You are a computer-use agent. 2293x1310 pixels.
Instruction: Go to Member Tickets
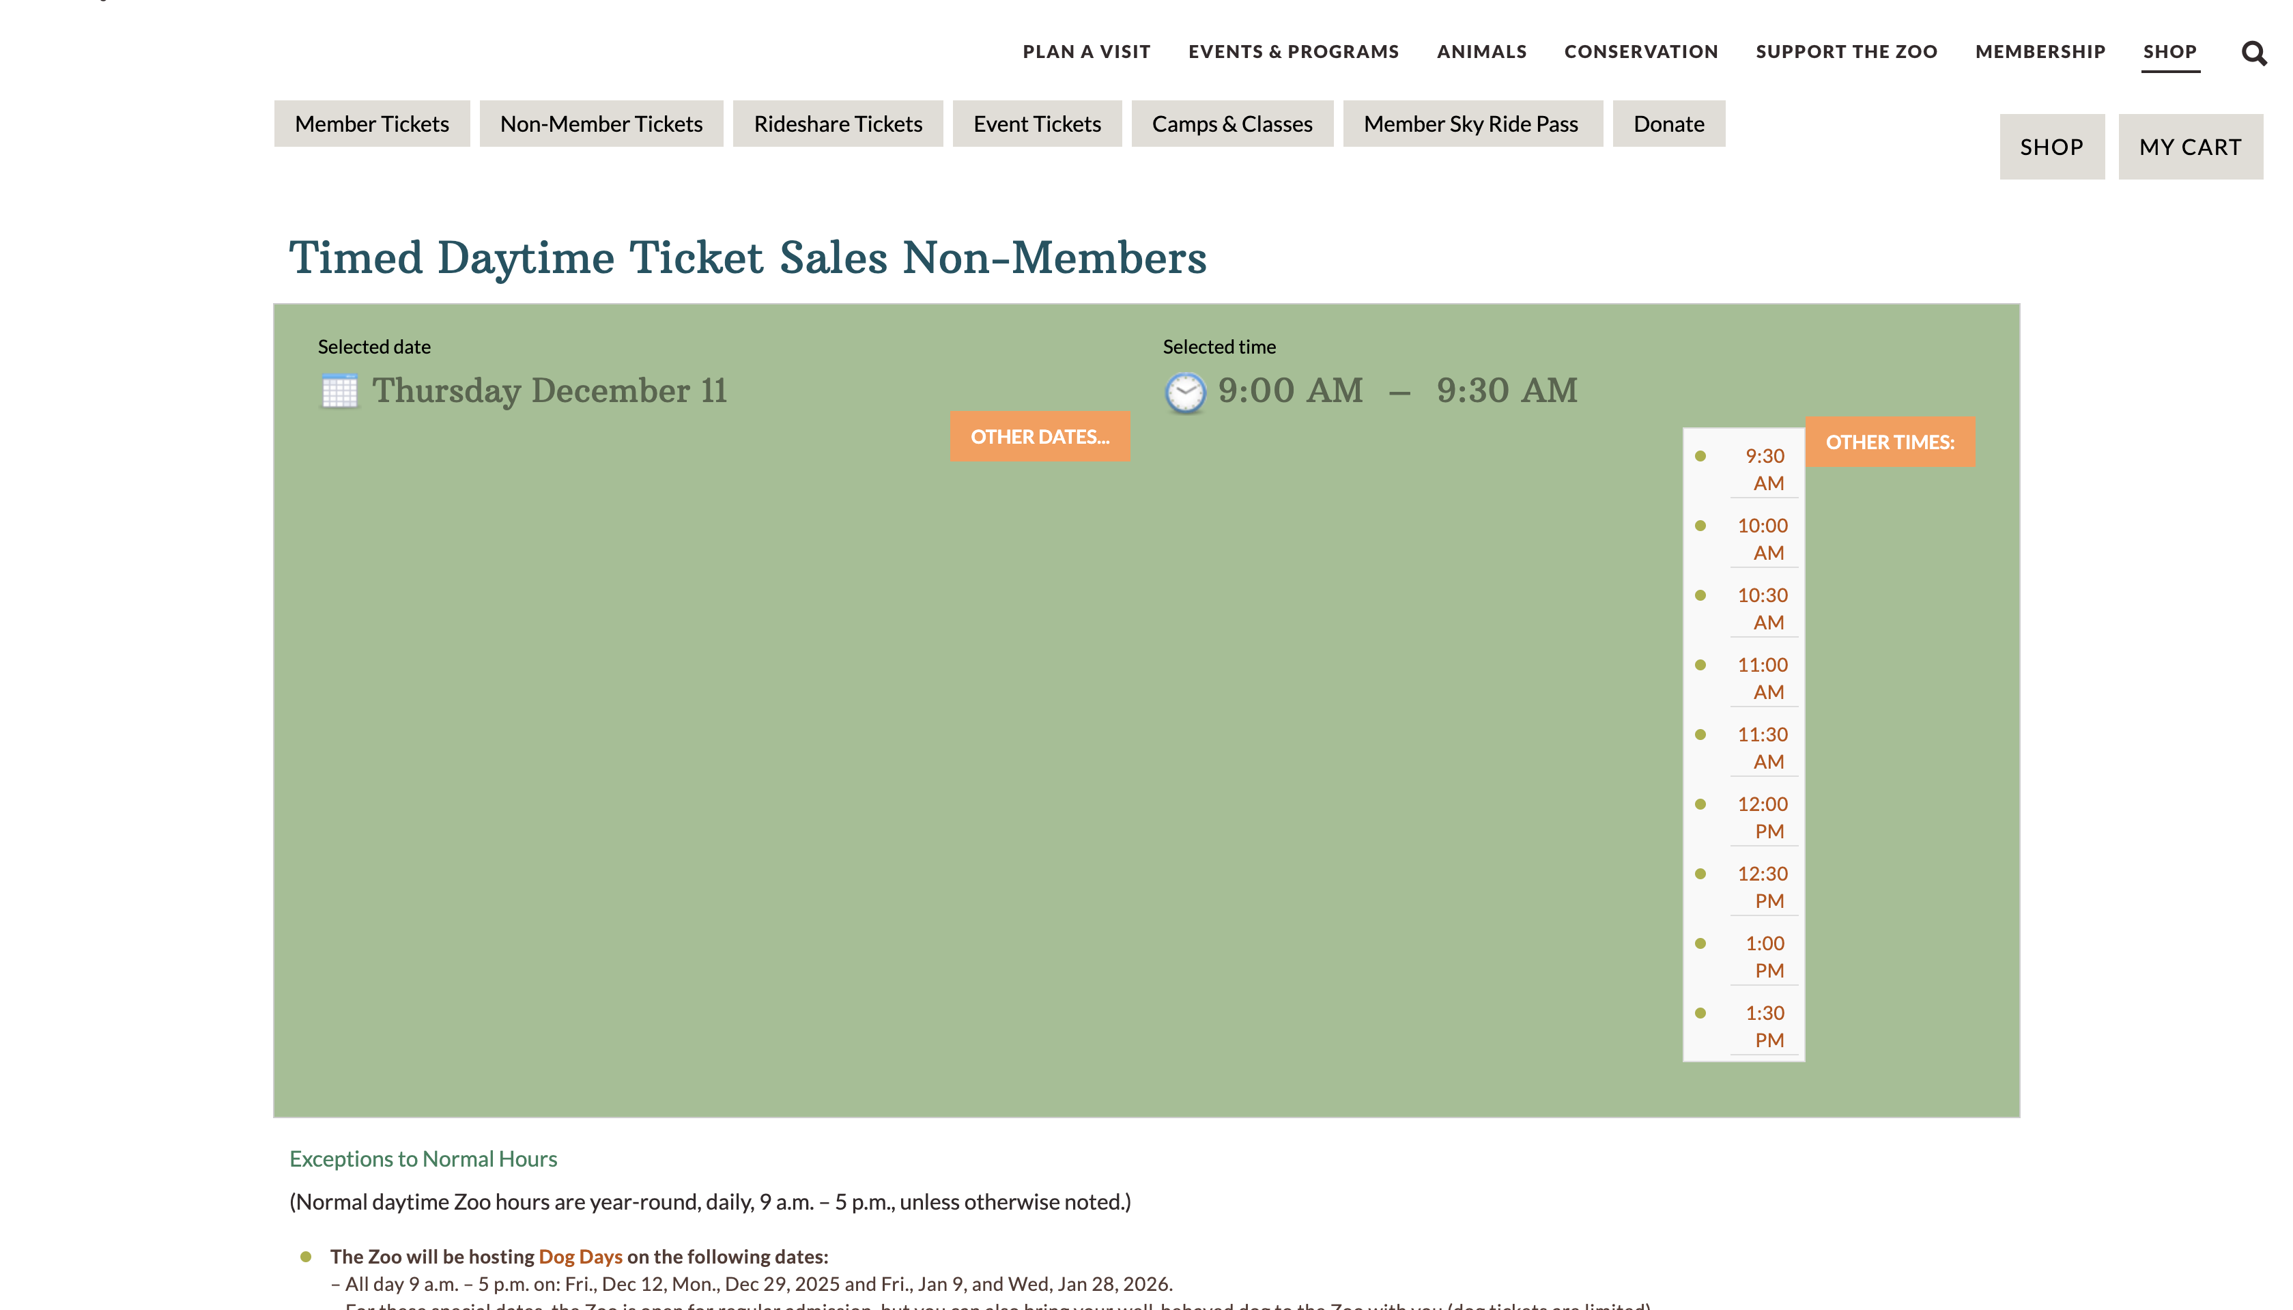[371, 124]
